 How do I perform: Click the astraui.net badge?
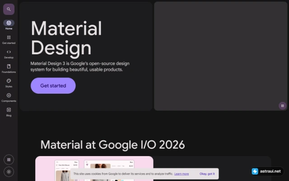click(267, 171)
